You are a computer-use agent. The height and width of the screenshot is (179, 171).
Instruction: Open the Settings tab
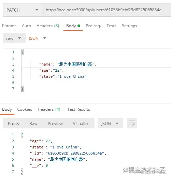[129, 26]
